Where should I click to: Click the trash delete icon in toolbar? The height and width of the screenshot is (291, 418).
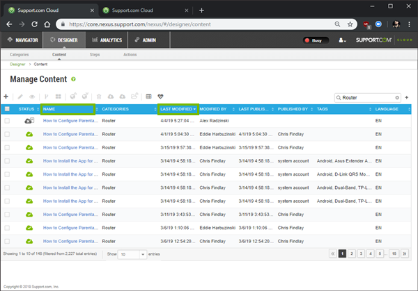99,97
